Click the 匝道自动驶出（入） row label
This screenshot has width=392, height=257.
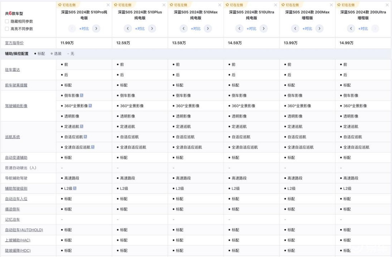pos(21,168)
